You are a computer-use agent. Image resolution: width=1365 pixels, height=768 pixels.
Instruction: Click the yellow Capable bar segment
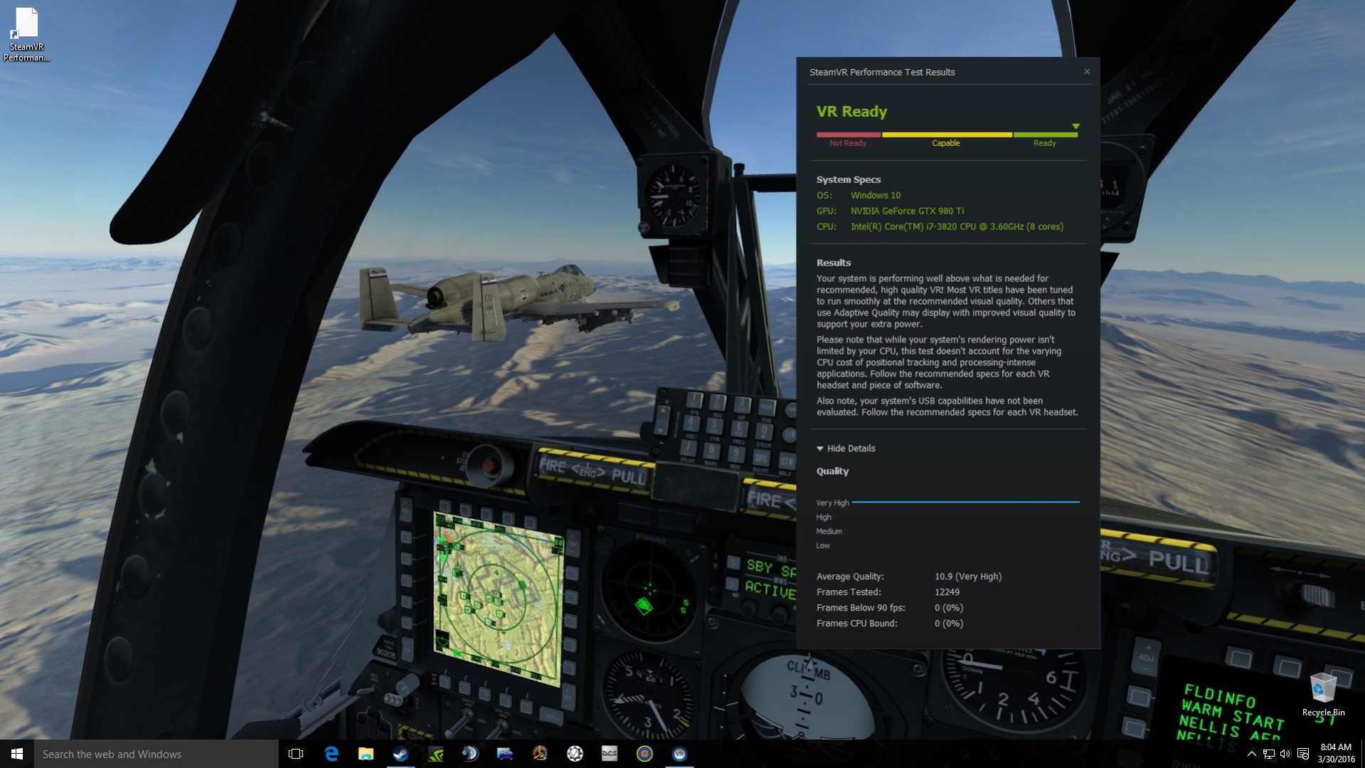947,134
